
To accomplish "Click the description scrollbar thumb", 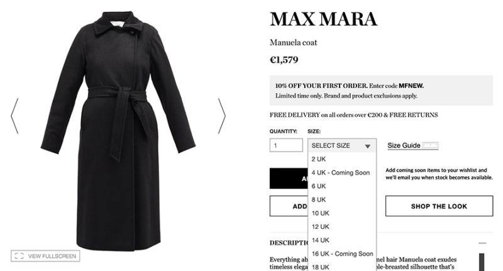I will [482, 262].
